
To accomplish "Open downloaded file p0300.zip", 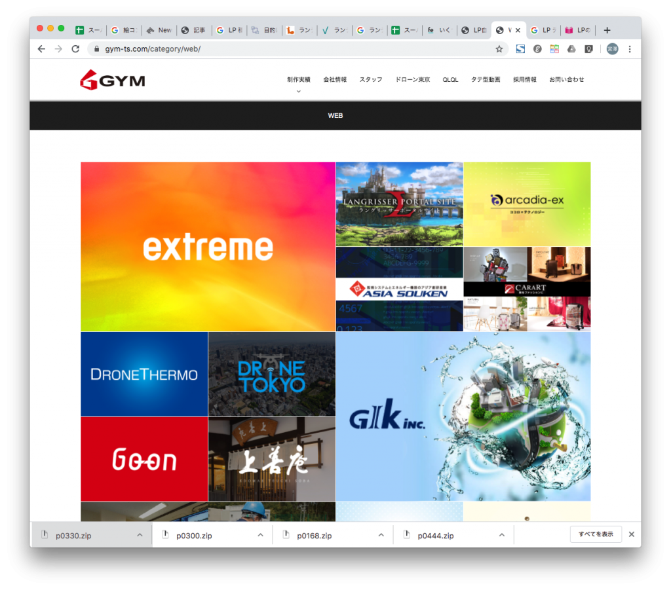I will (x=194, y=536).
